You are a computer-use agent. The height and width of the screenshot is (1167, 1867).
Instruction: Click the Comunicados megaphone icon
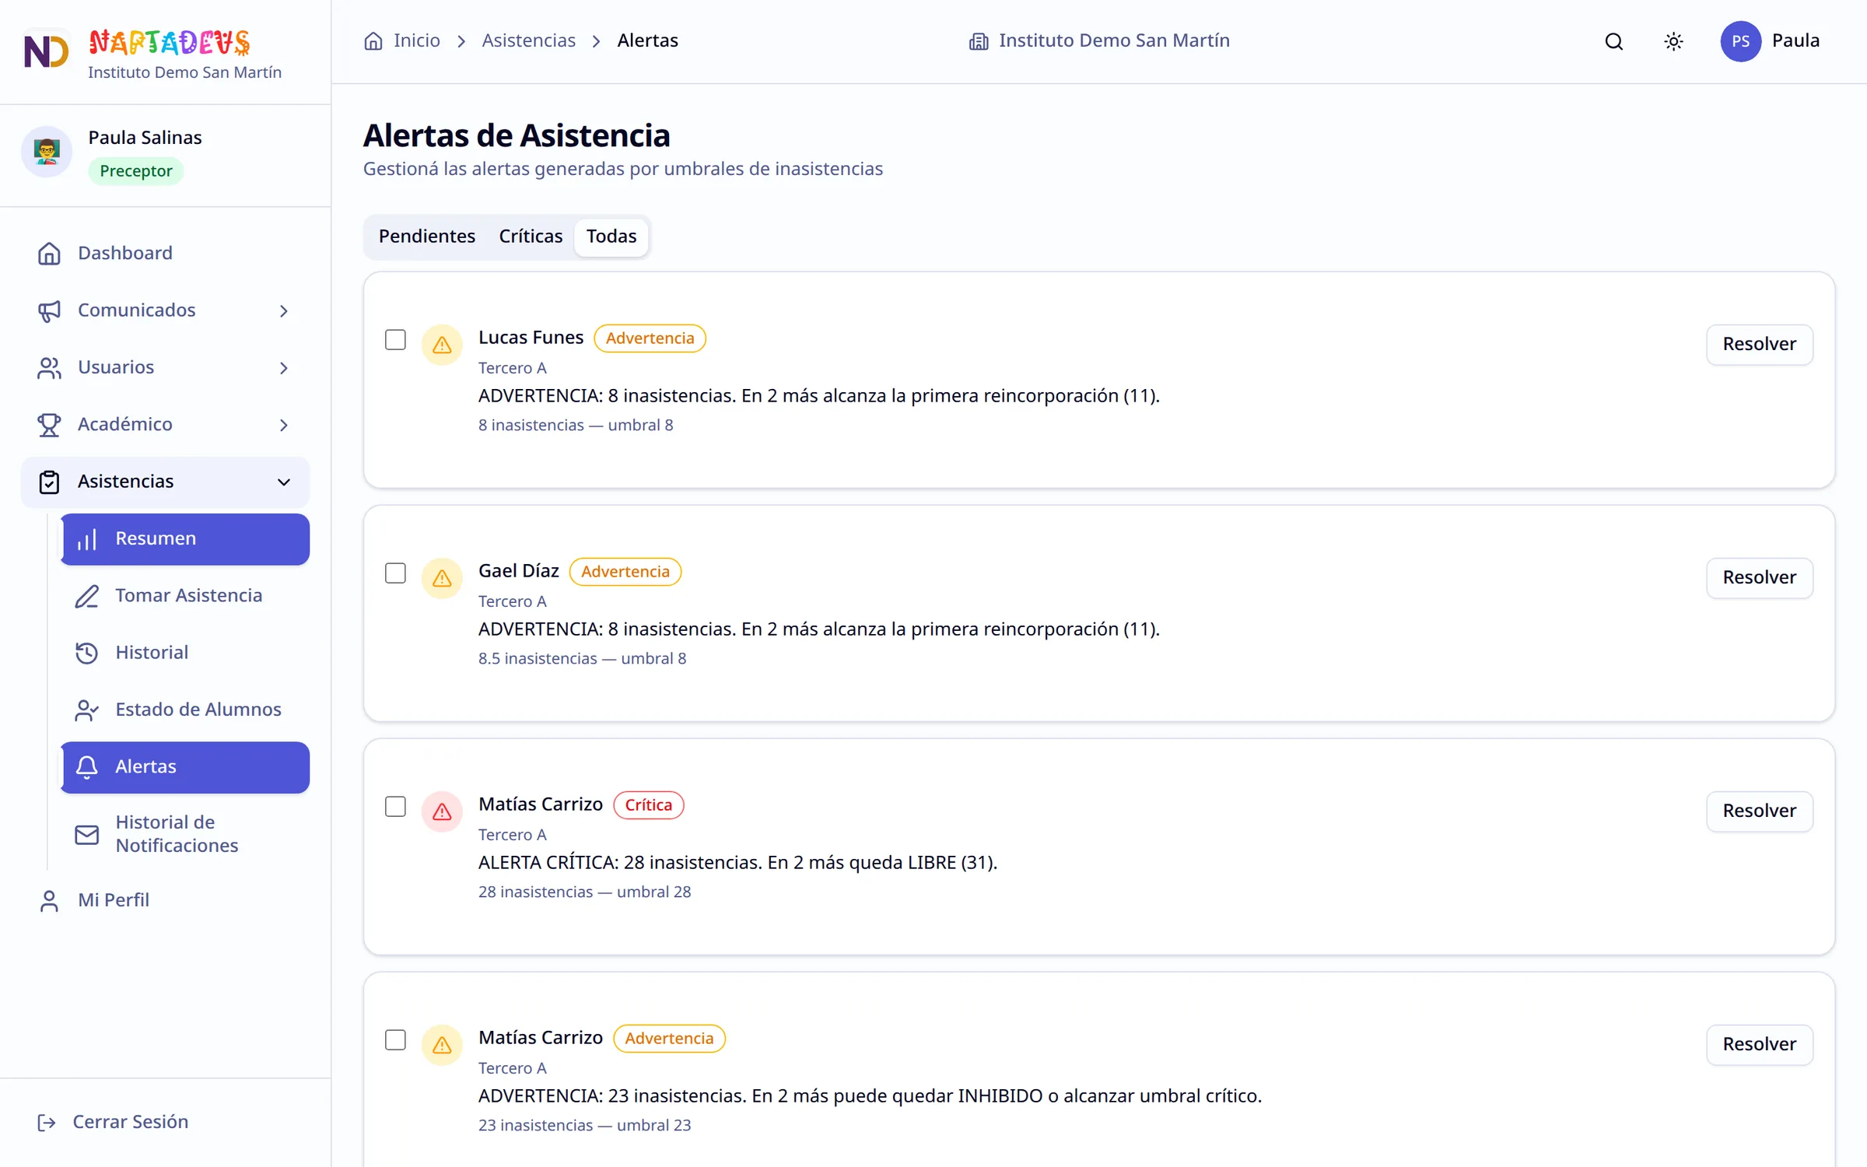tap(49, 310)
